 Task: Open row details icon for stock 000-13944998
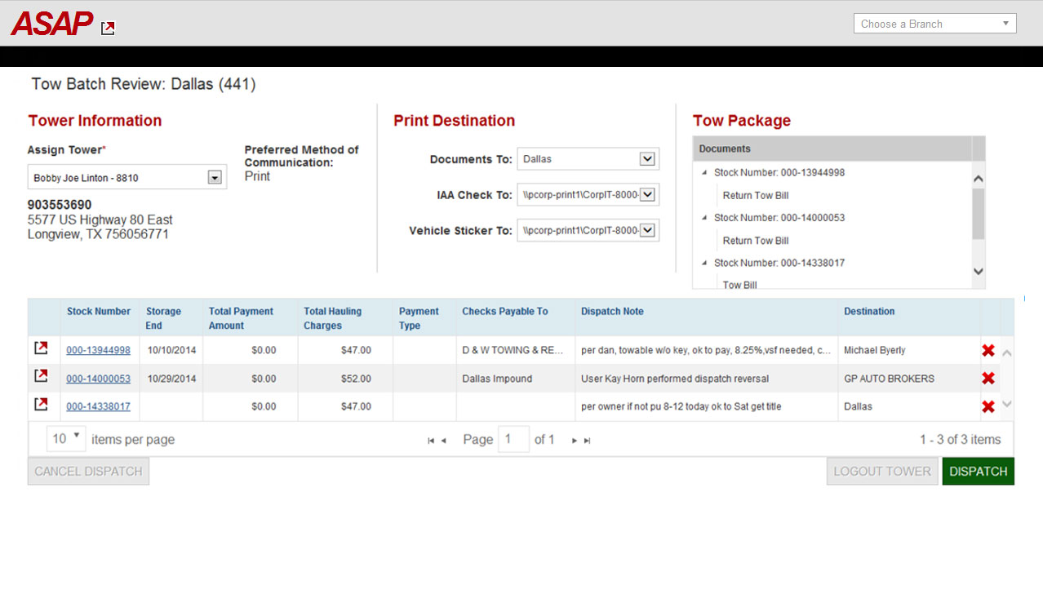point(41,349)
